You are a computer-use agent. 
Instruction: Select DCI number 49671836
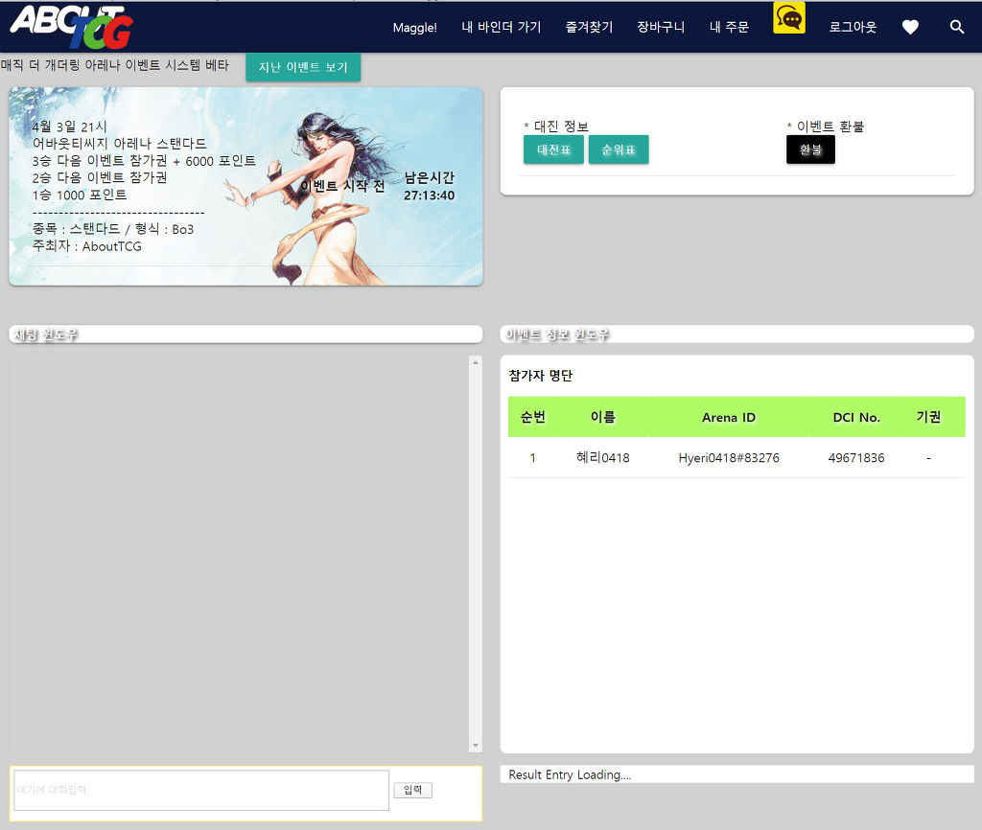[856, 457]
